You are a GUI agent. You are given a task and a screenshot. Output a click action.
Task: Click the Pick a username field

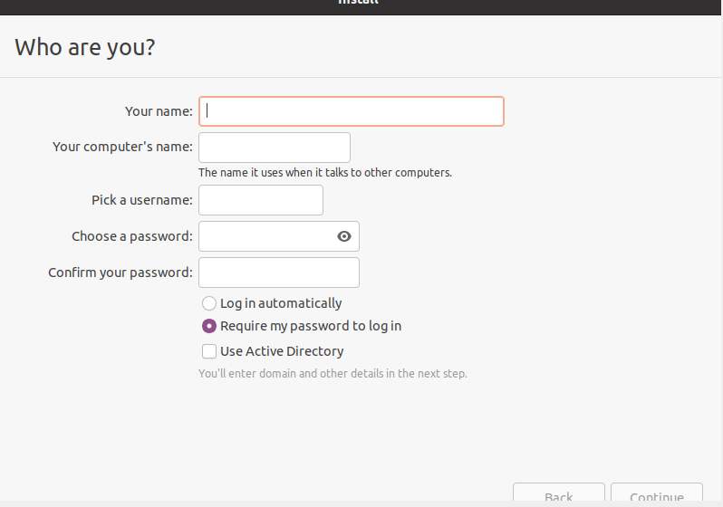(x=261, y=200)
